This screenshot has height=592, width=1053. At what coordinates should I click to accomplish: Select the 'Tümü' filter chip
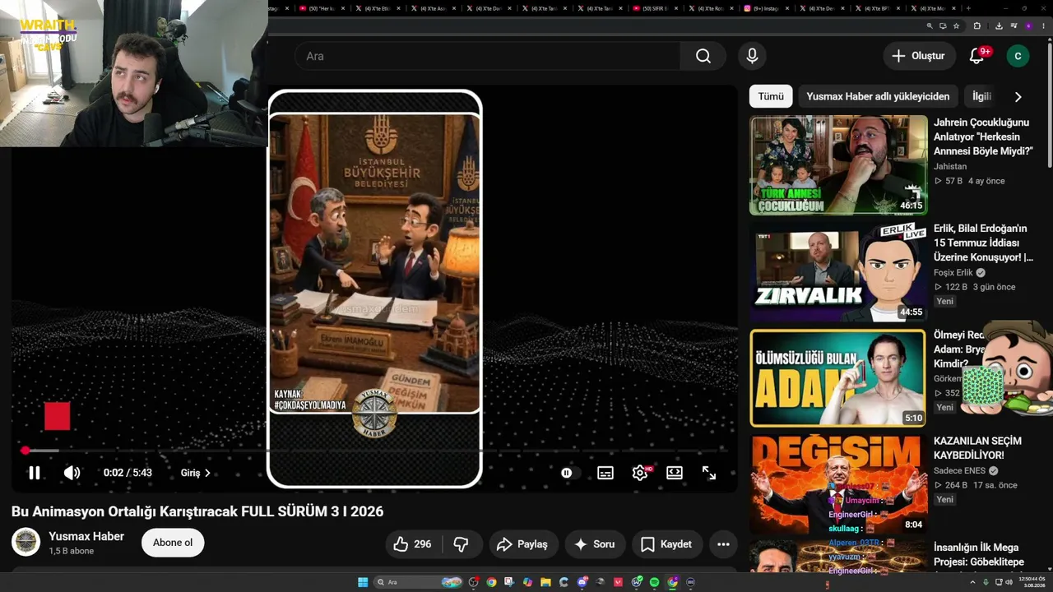coord(771,96)
